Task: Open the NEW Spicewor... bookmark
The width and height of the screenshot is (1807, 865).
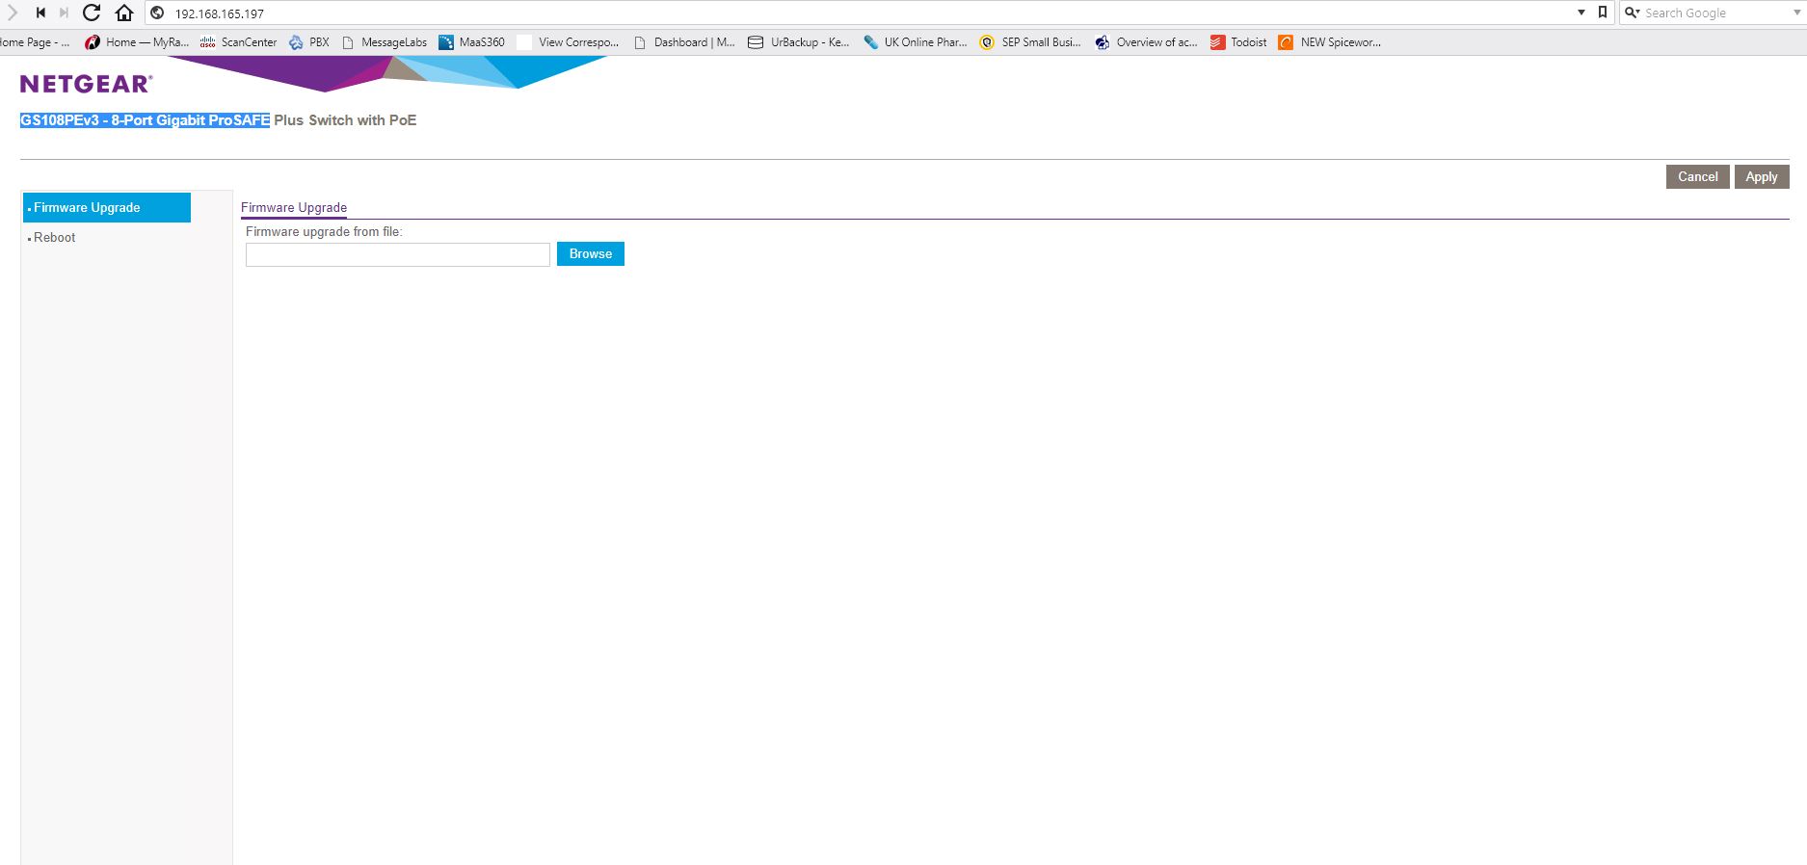Action: [1330, 42]
